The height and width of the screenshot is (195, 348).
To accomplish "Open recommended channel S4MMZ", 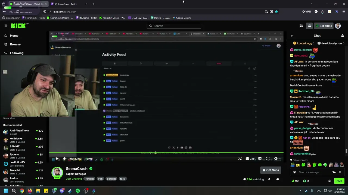I will tap(23, 148).
